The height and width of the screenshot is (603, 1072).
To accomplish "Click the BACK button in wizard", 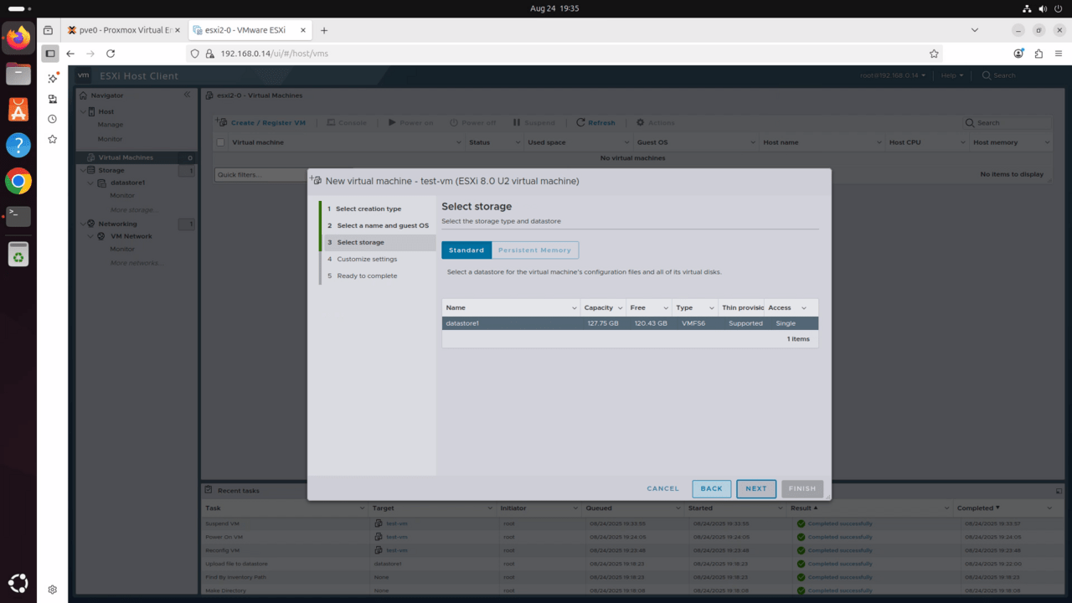I will [x=711, y=488].
